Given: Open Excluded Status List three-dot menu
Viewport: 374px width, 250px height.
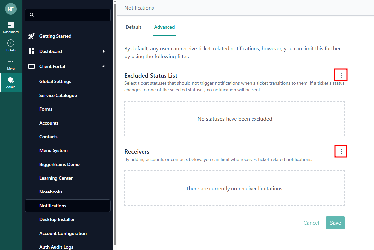Looking at the screenshot, I should (341, 76).
